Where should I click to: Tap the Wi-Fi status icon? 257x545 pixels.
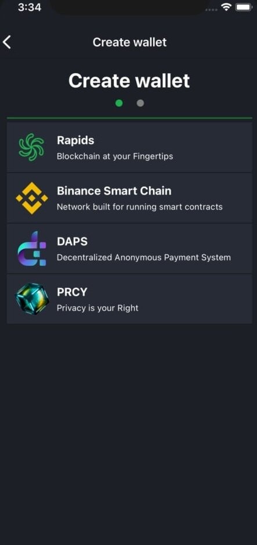click(x=227, y=7)
